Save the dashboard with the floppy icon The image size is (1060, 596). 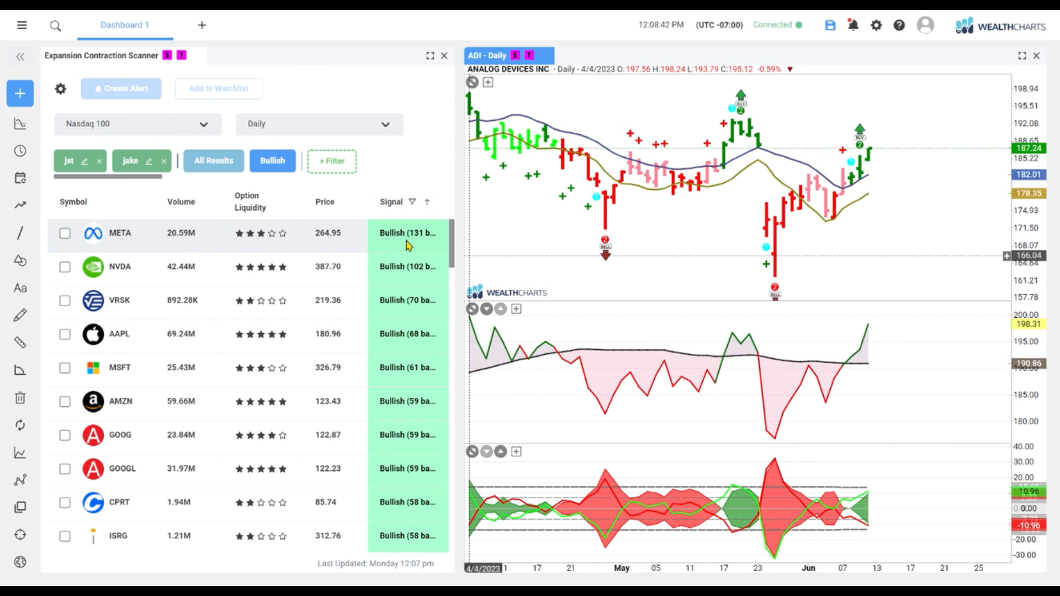pos(830,25)
